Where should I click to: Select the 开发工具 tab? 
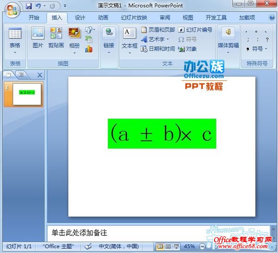coord(216,18)
